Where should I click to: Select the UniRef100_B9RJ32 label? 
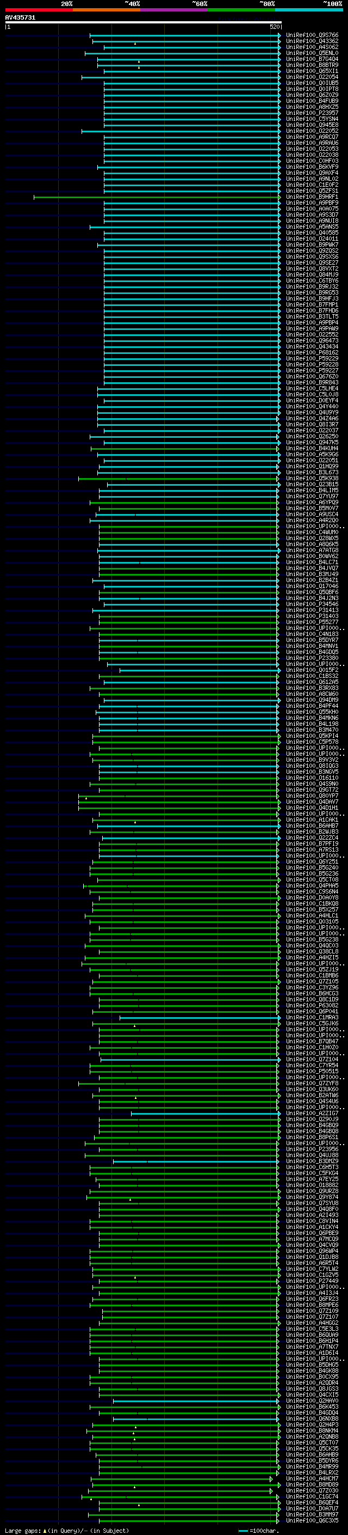[312, 286]
